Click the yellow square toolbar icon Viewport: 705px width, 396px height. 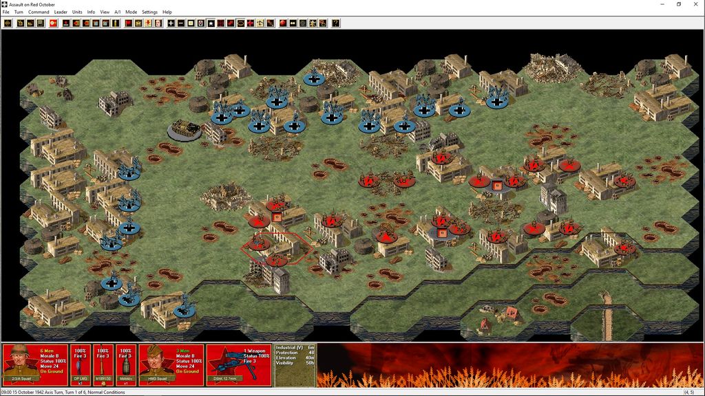(191, 23)
